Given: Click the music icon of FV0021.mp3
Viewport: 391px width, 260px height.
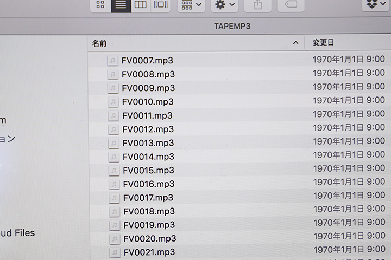Looking at the screenshot, I should tap(115, 252).
